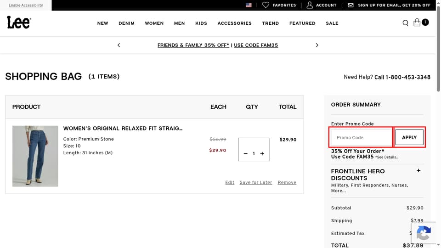
Task: Open the DENIM menu
Action: (127, 23)
